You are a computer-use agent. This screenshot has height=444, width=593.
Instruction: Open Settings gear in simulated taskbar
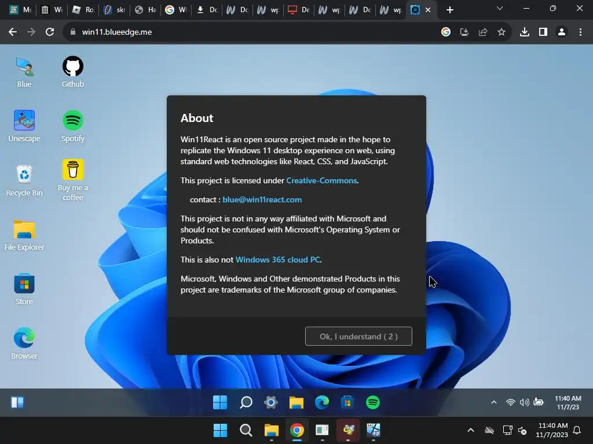(x=271, y=402)
